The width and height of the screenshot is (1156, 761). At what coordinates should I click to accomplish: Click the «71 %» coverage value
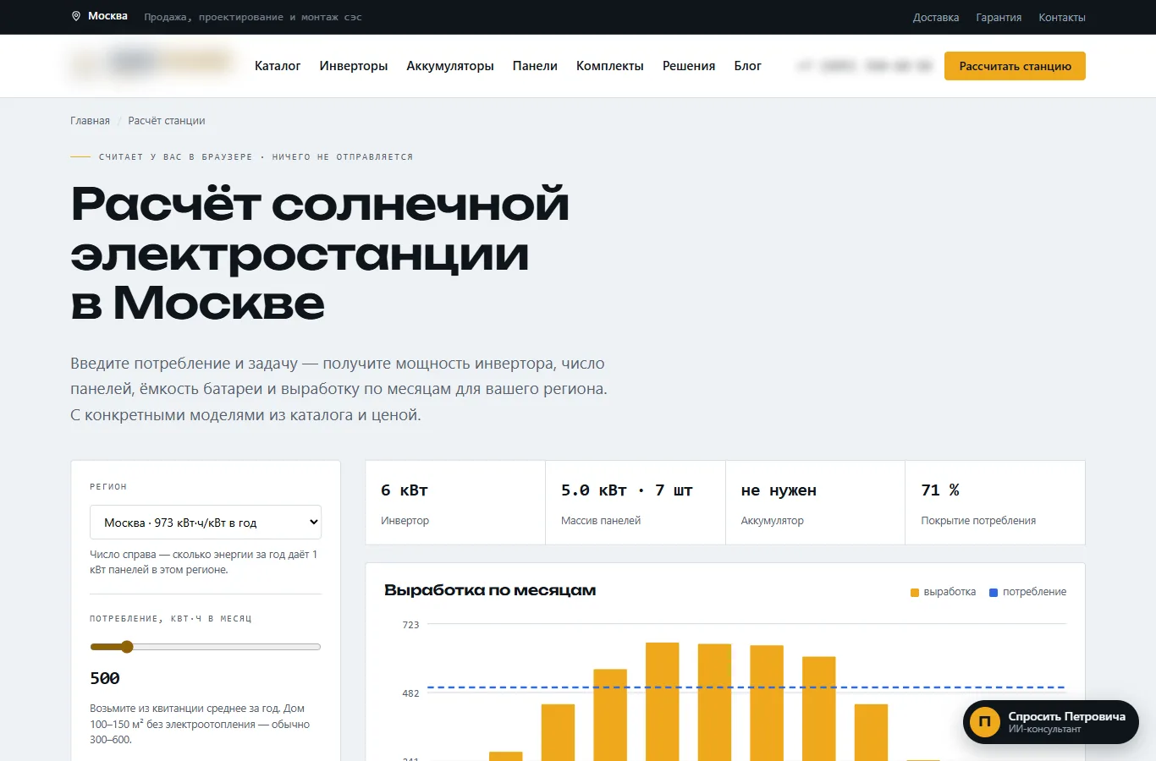(940, 490)
